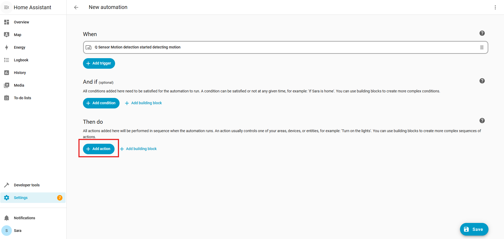Open Developer tools
This screenshot has height=239, width=504.
[33, 185]
